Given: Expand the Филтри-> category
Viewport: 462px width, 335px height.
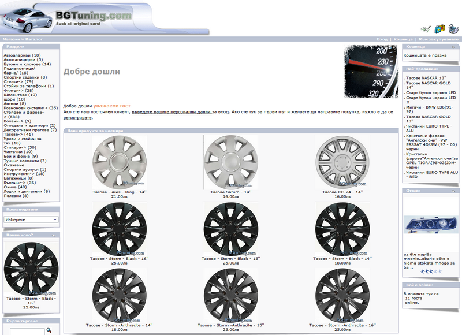Looking at the screenshot, I should coord(18,91).
